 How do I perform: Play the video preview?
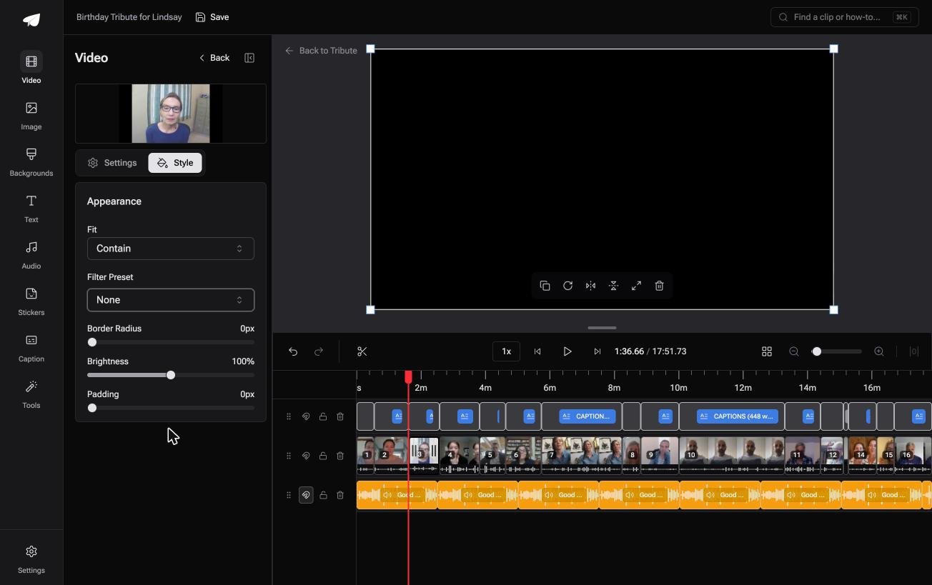[x=567, y=351]
